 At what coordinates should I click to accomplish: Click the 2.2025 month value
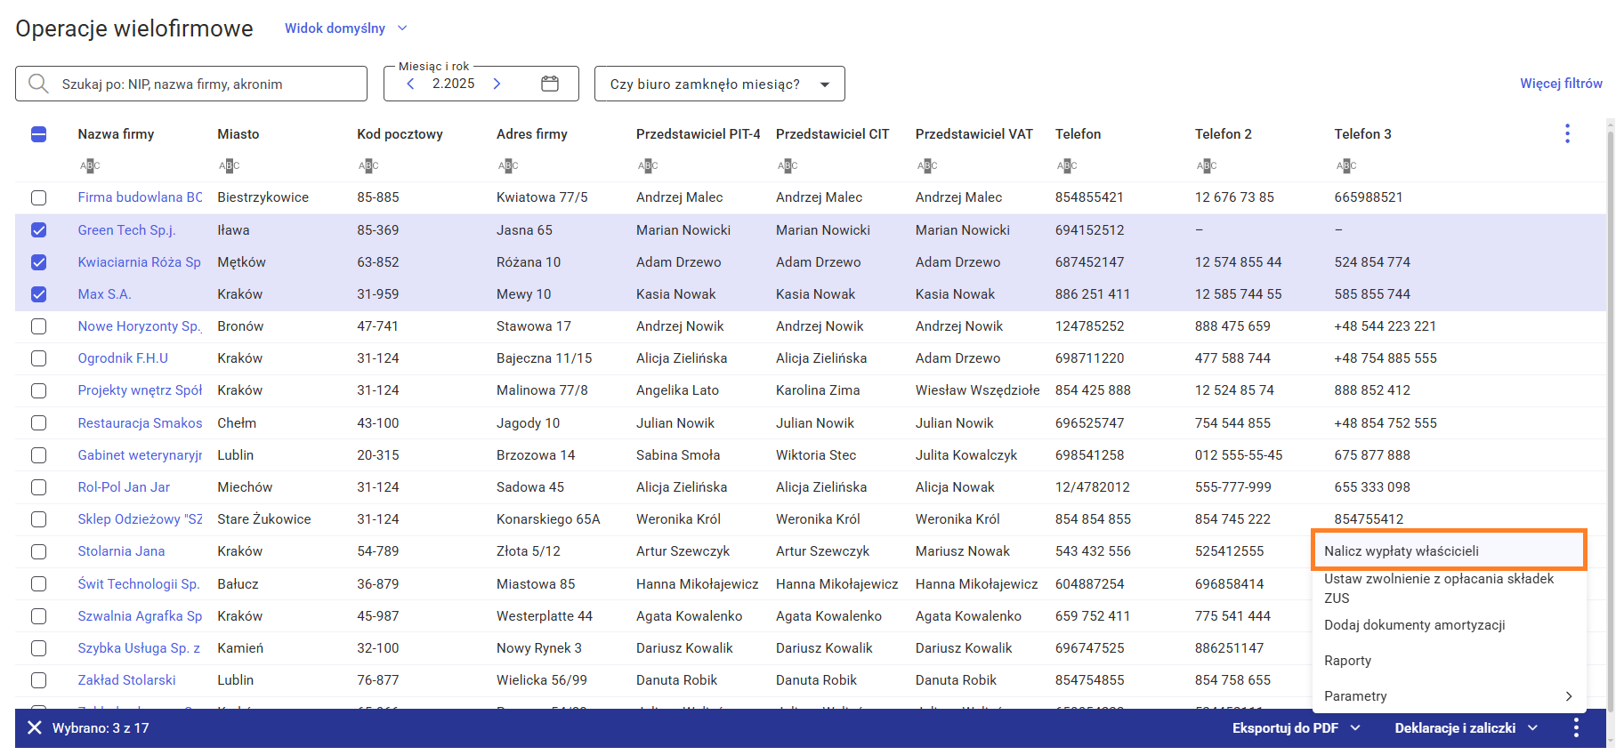pos(454,84)
